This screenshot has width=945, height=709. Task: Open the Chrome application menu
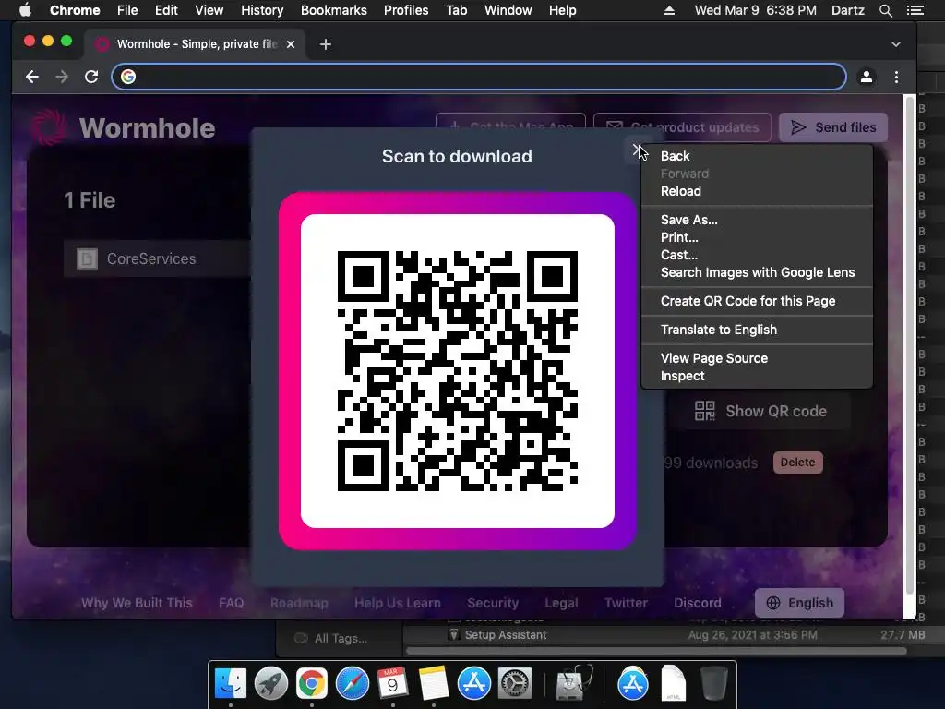point(75,10)
